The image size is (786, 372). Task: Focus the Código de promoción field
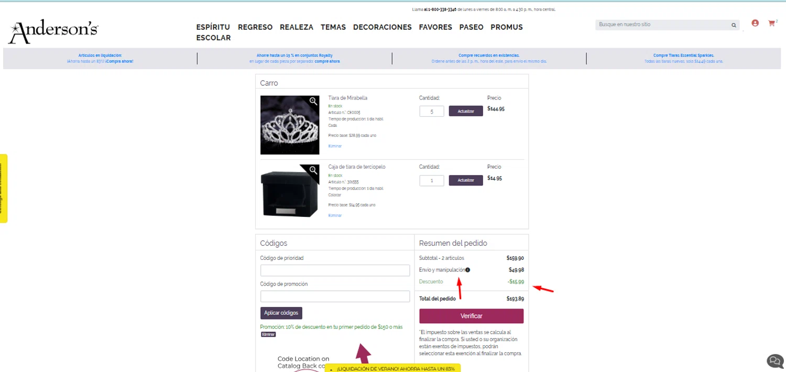(x=335, y=296)
